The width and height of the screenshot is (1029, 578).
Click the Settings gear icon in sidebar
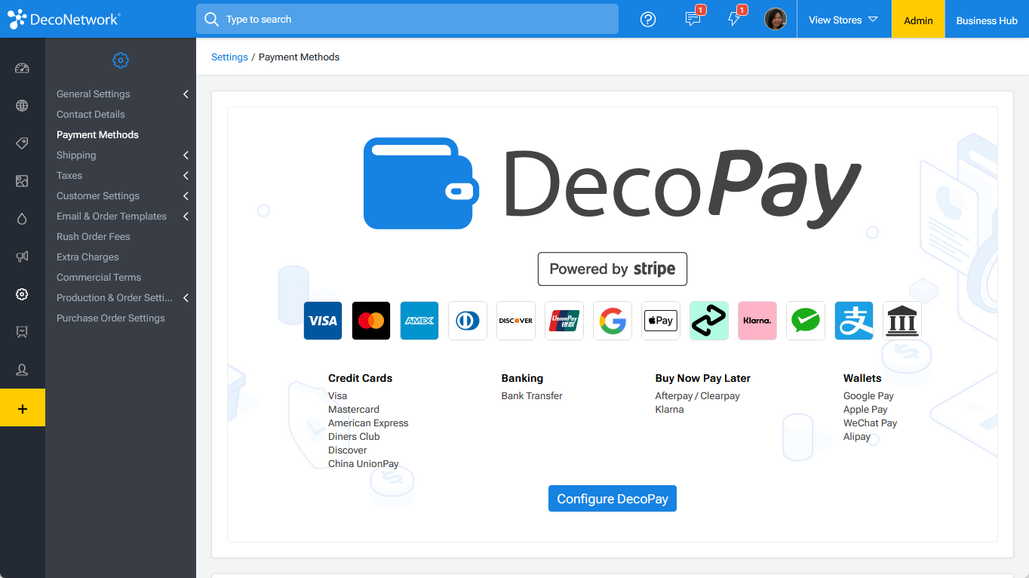pyautogui.click(x=22, y=294)
